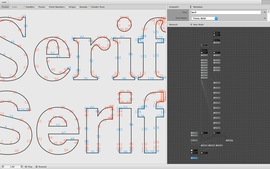This screenshot has height=169, width=270.
Task: Enable the Origin checkbox
Action: pyautogui.click(x=67, y=7)
